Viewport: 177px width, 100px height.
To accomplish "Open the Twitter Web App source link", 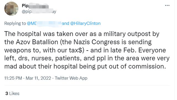I will [x=71, y=78].
